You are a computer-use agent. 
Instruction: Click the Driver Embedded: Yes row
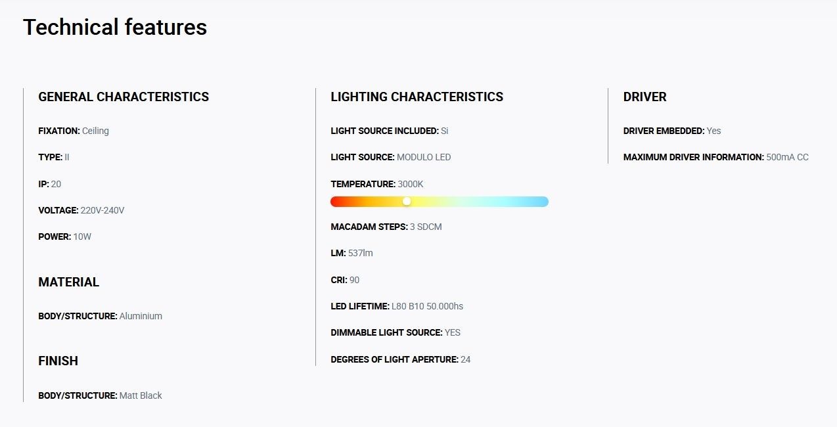click(672, 131)
